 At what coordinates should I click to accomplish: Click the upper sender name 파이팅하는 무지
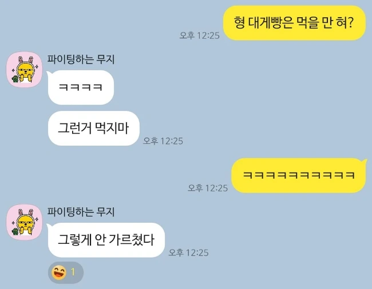point(81,59)
